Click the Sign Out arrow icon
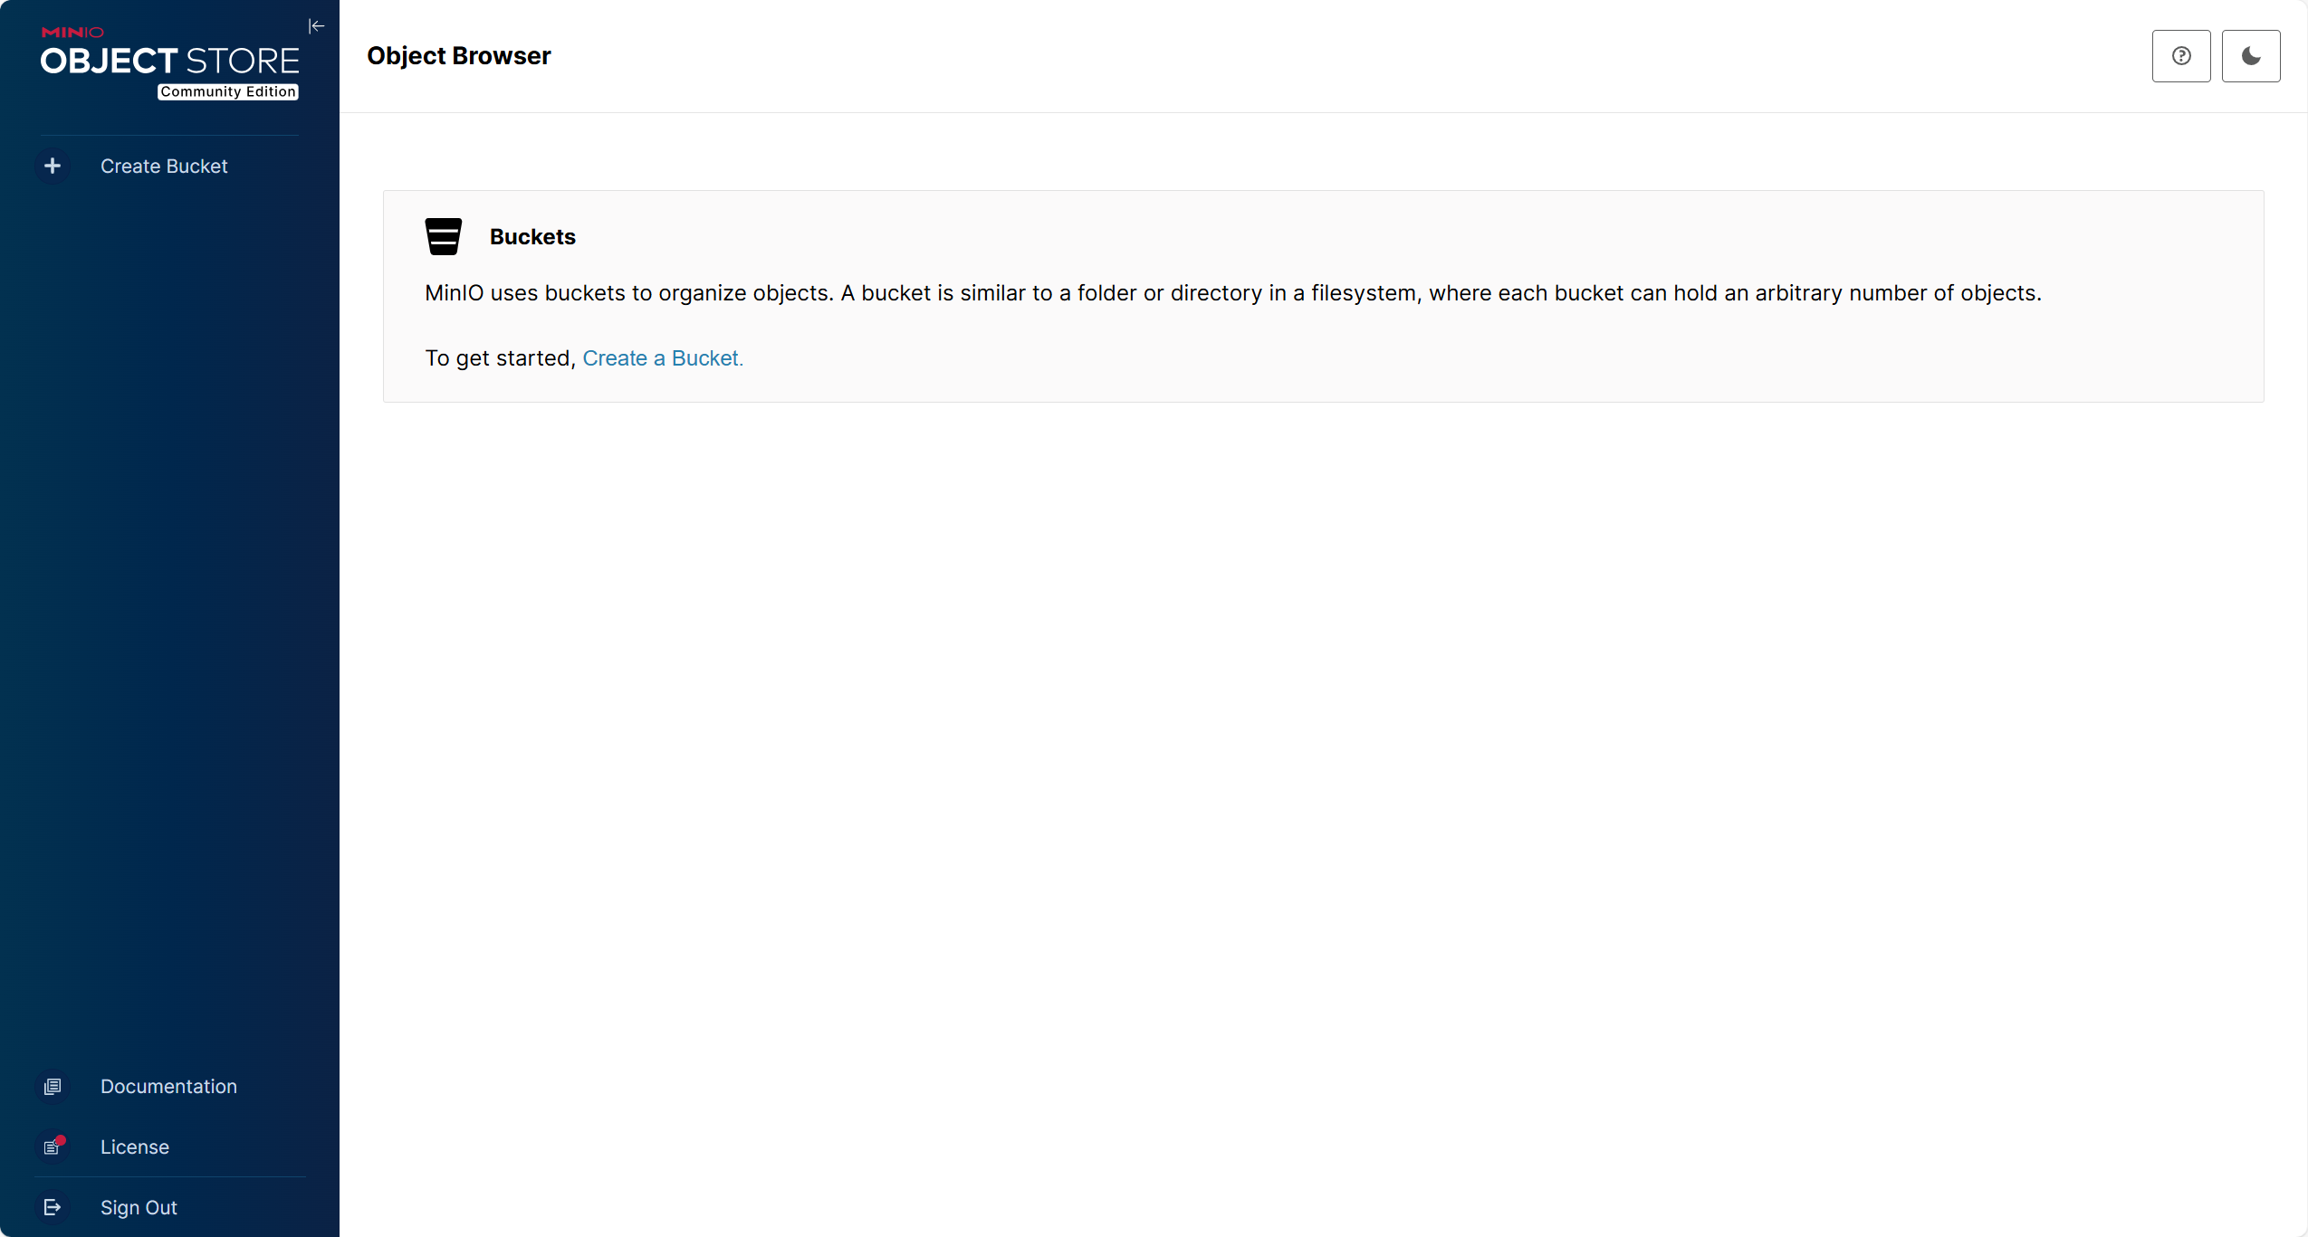This screenshot has height=1237, width=2308. (53, 1207)
